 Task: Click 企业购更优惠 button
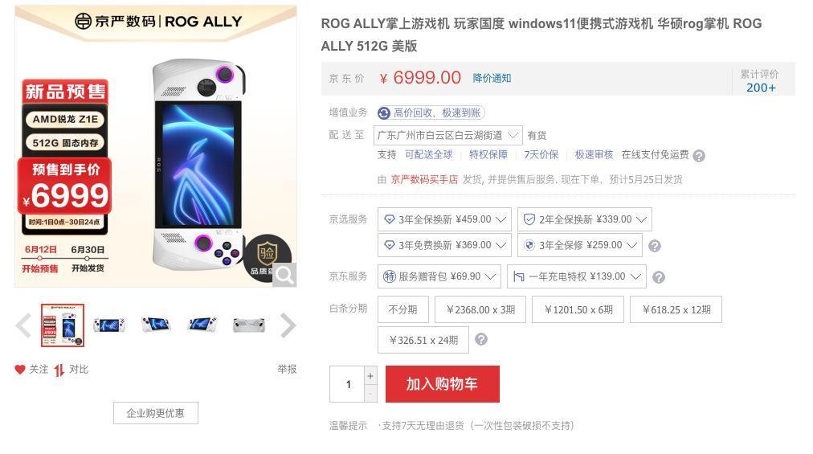coord(156,413)
